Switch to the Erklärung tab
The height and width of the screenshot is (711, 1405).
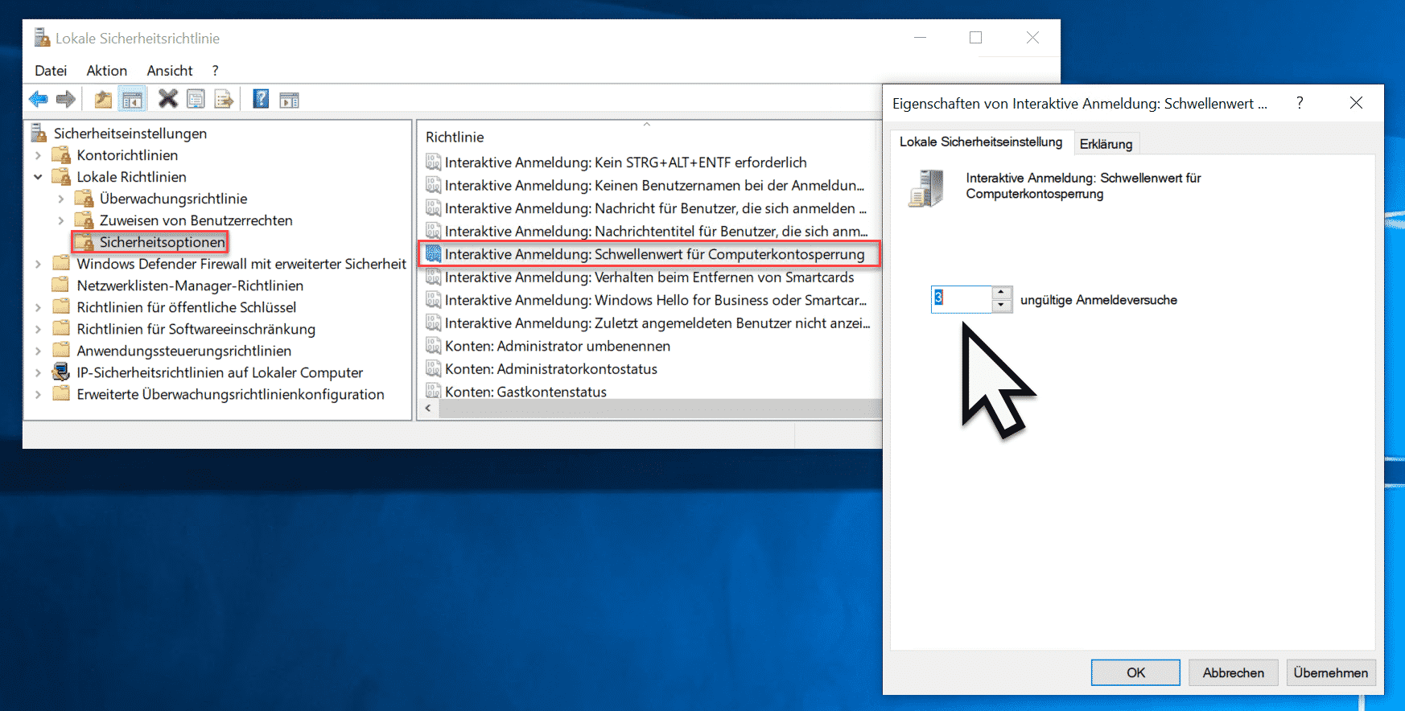pyautogui.click(x=1106, y=144)
